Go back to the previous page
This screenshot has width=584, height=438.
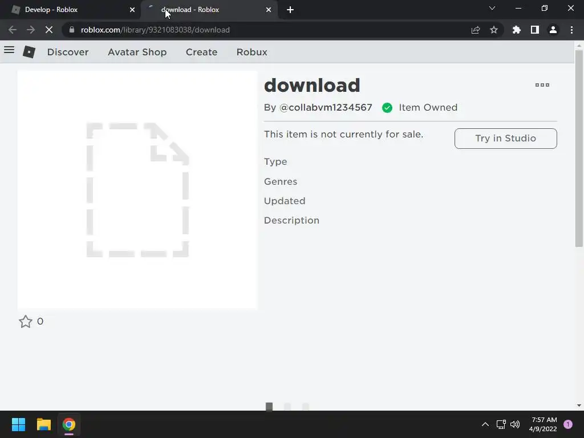(x=13, y=30)
